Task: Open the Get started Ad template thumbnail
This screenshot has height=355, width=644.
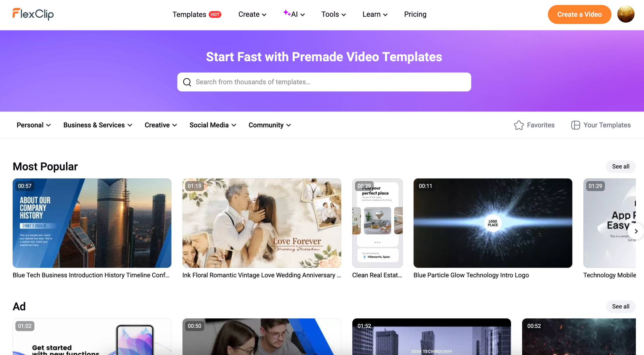Action: [92, 337]
